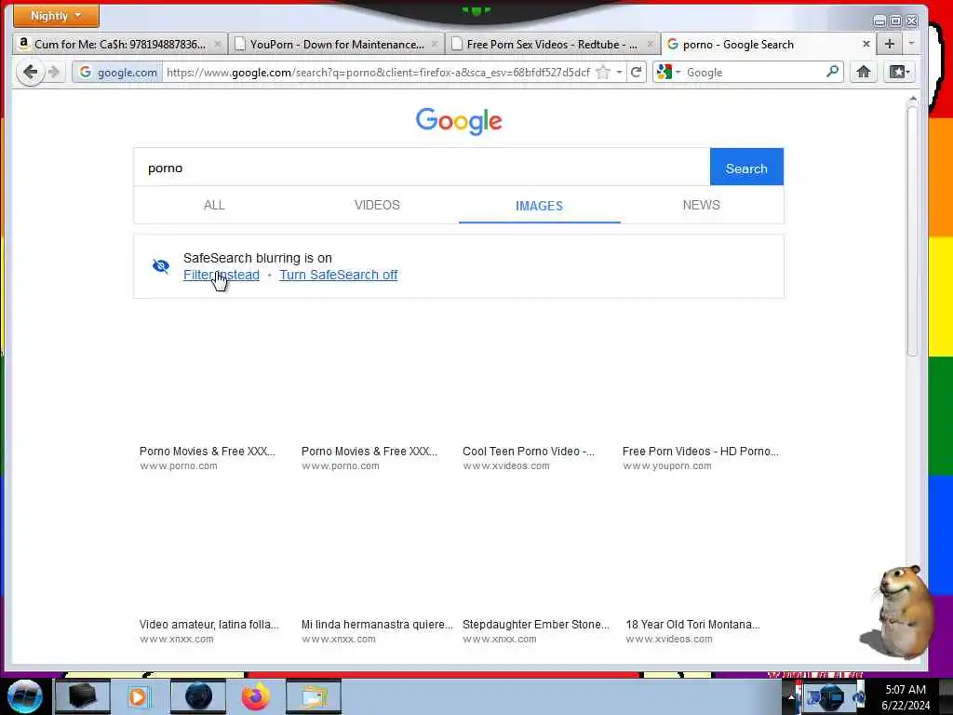Click the Firefox taskbar icon
This screenshot has width=953, height=715.
256,696
